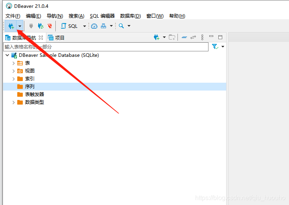Expand the 表 folder chevron
The width and height of the screenshot is (289, 205).
13,63
